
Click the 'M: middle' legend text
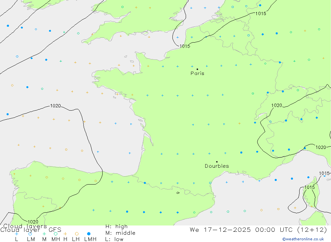[x=120, y=233]
